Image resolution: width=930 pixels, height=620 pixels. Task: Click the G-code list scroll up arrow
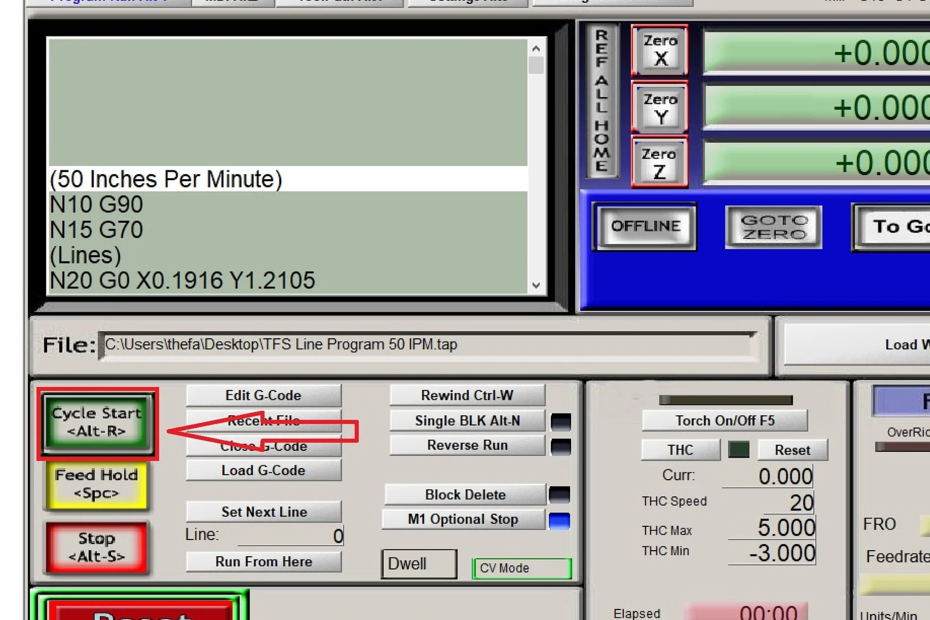(x=536, y=48)
